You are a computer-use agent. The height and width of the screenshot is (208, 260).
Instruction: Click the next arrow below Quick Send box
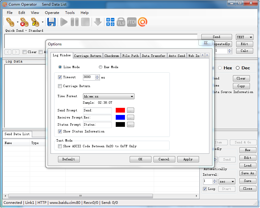(x=16, y=52)
